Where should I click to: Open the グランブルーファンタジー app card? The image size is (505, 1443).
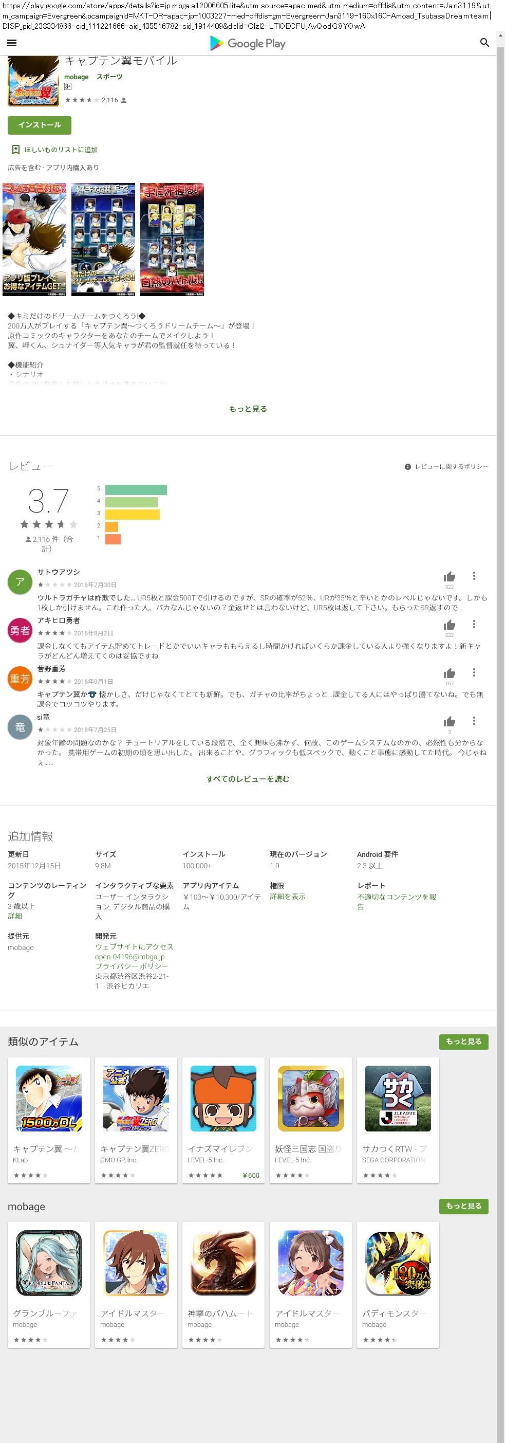point(49,1285)
